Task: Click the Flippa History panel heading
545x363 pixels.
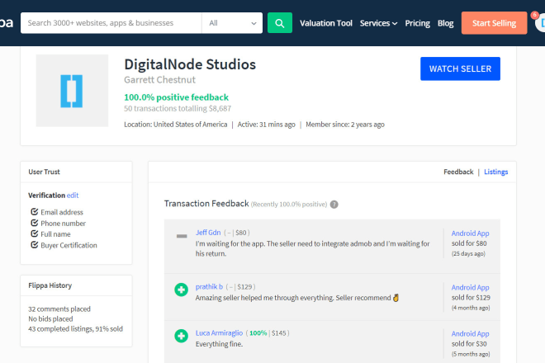Action: tap(50, 285)
